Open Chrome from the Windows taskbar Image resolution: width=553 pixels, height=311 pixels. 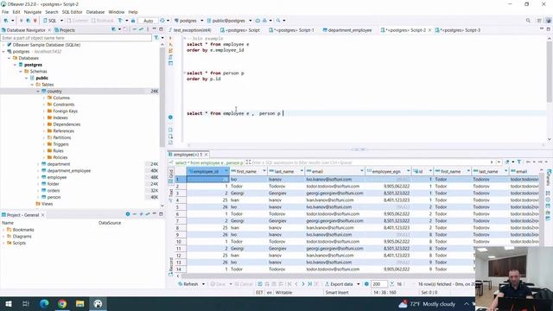pos(62,303)
